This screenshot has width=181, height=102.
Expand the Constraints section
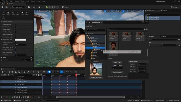point(2,60)
